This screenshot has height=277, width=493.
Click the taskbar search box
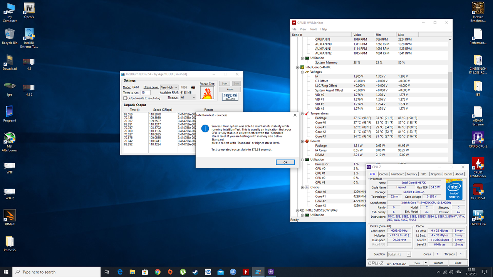pyautogui.click(x=57, y=272)
